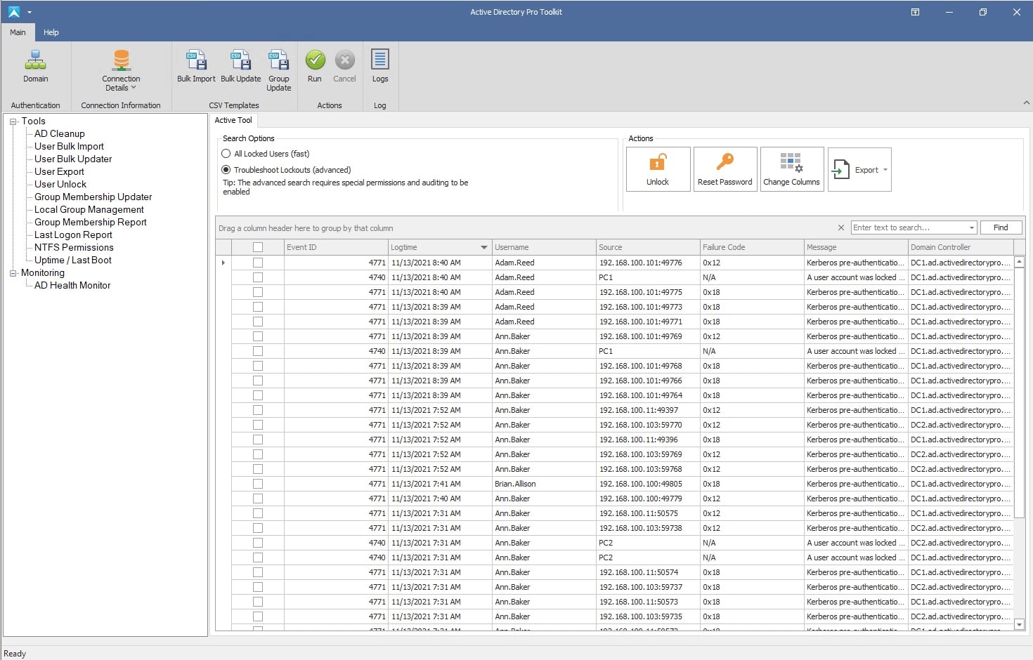Open the search text history dropdown arrow
1033x660 pixels.
coord(972,227)
